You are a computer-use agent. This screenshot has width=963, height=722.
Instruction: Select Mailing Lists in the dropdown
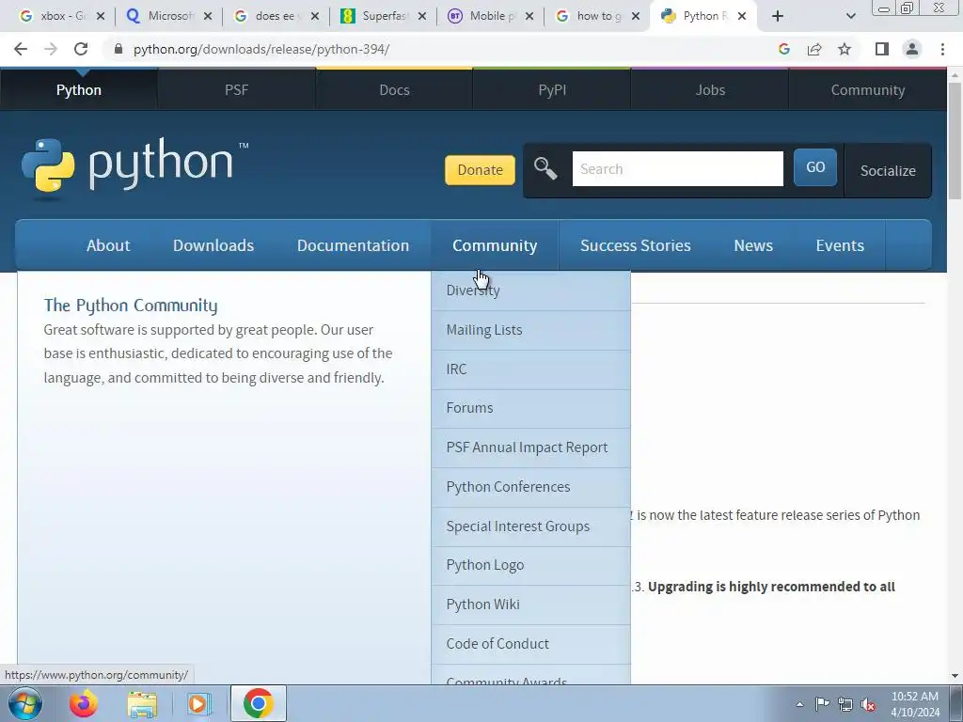pos(530,330)
